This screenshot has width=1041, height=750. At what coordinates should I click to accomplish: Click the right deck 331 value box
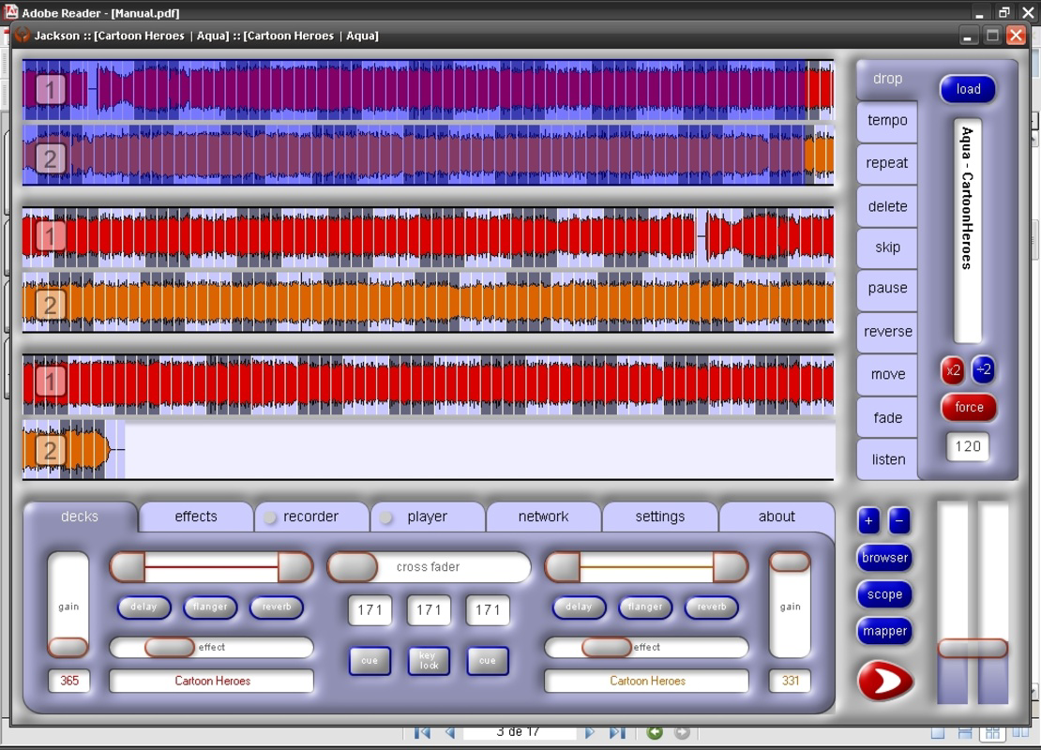[x=790, y=681]
